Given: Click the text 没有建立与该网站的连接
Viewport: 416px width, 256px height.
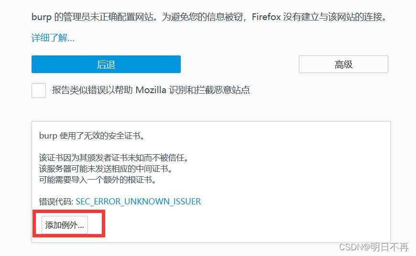Looking at the screenshot, I should pyautogui.click(x=335, y=17).
